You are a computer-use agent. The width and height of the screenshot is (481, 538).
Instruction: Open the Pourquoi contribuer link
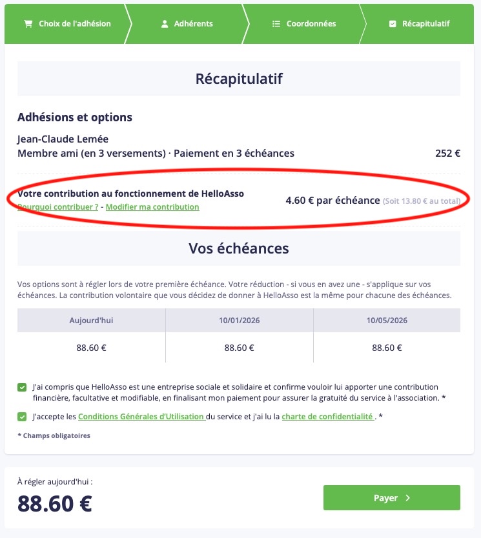point(58,207)
